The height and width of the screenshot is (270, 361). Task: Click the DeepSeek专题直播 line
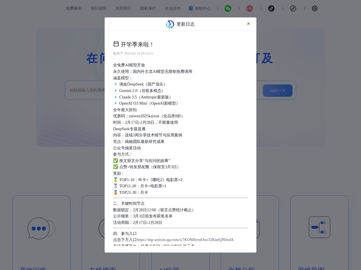pos(129,129)
